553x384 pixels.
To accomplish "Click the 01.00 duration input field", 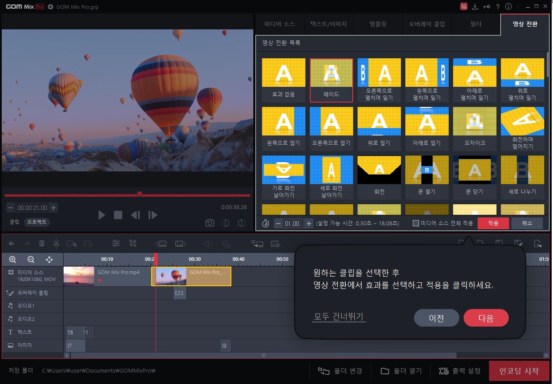I will coord(294,224).
